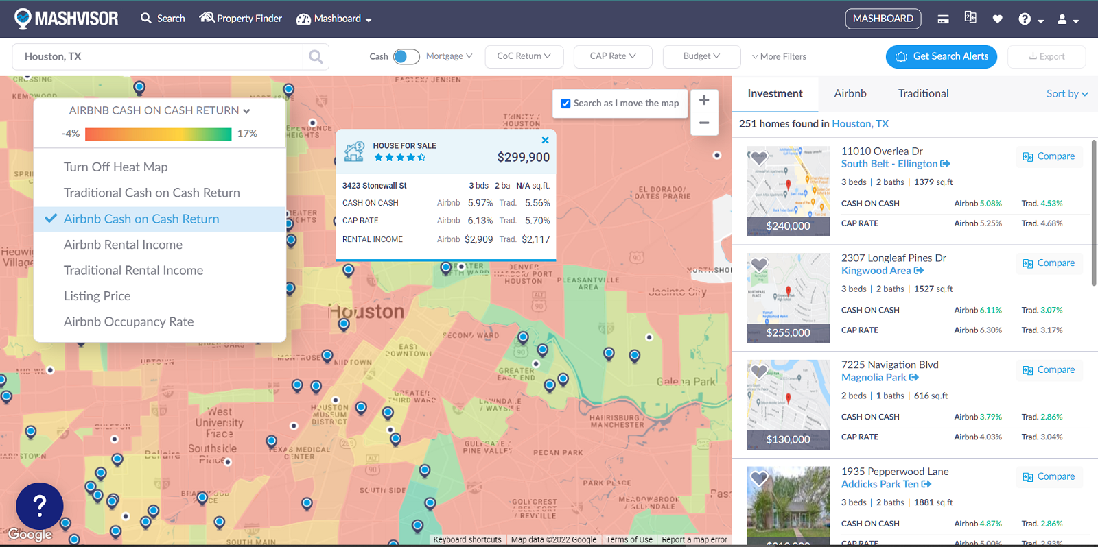The image size is (1098, 547).
Task: Compare the 2307 Longleaf Pines Dr property
Action: [x=1049, y=263]
